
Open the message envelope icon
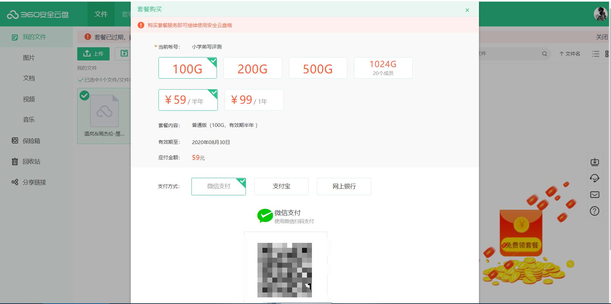595,195
